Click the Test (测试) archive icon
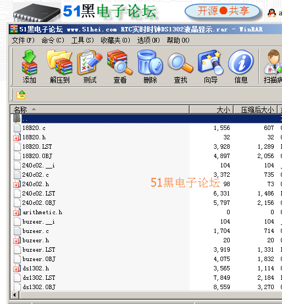The image size is (282, 304). point(90,62)
